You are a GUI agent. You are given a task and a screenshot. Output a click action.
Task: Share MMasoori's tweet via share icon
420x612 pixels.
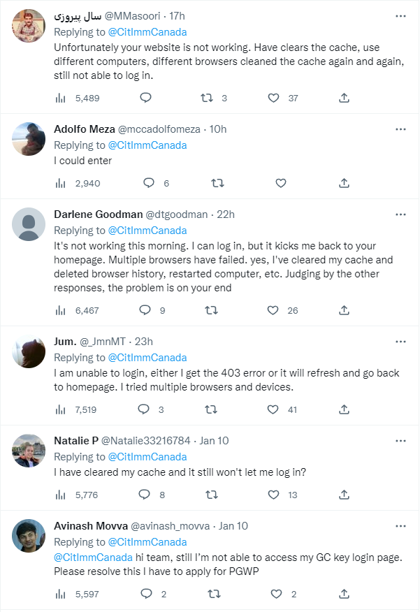pyautogui.click(x=344, y=98)
